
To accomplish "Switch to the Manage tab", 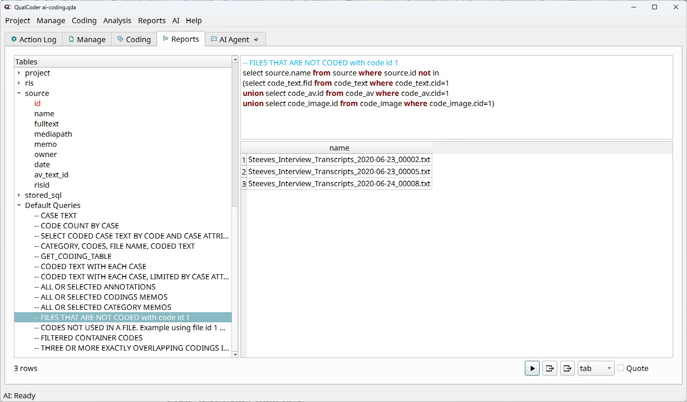I will 87,39.
